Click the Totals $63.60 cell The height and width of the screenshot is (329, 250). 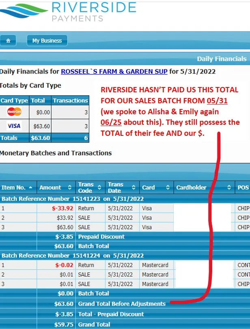coord(40,138)
